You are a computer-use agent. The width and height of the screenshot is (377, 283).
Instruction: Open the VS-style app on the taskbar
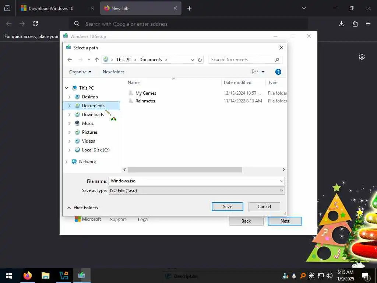pyautogui.click(x=64, y=276)
